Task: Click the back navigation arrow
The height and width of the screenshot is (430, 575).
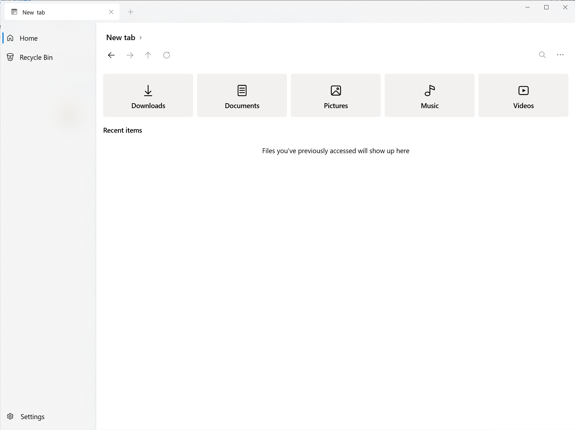Action: (111, 55)
